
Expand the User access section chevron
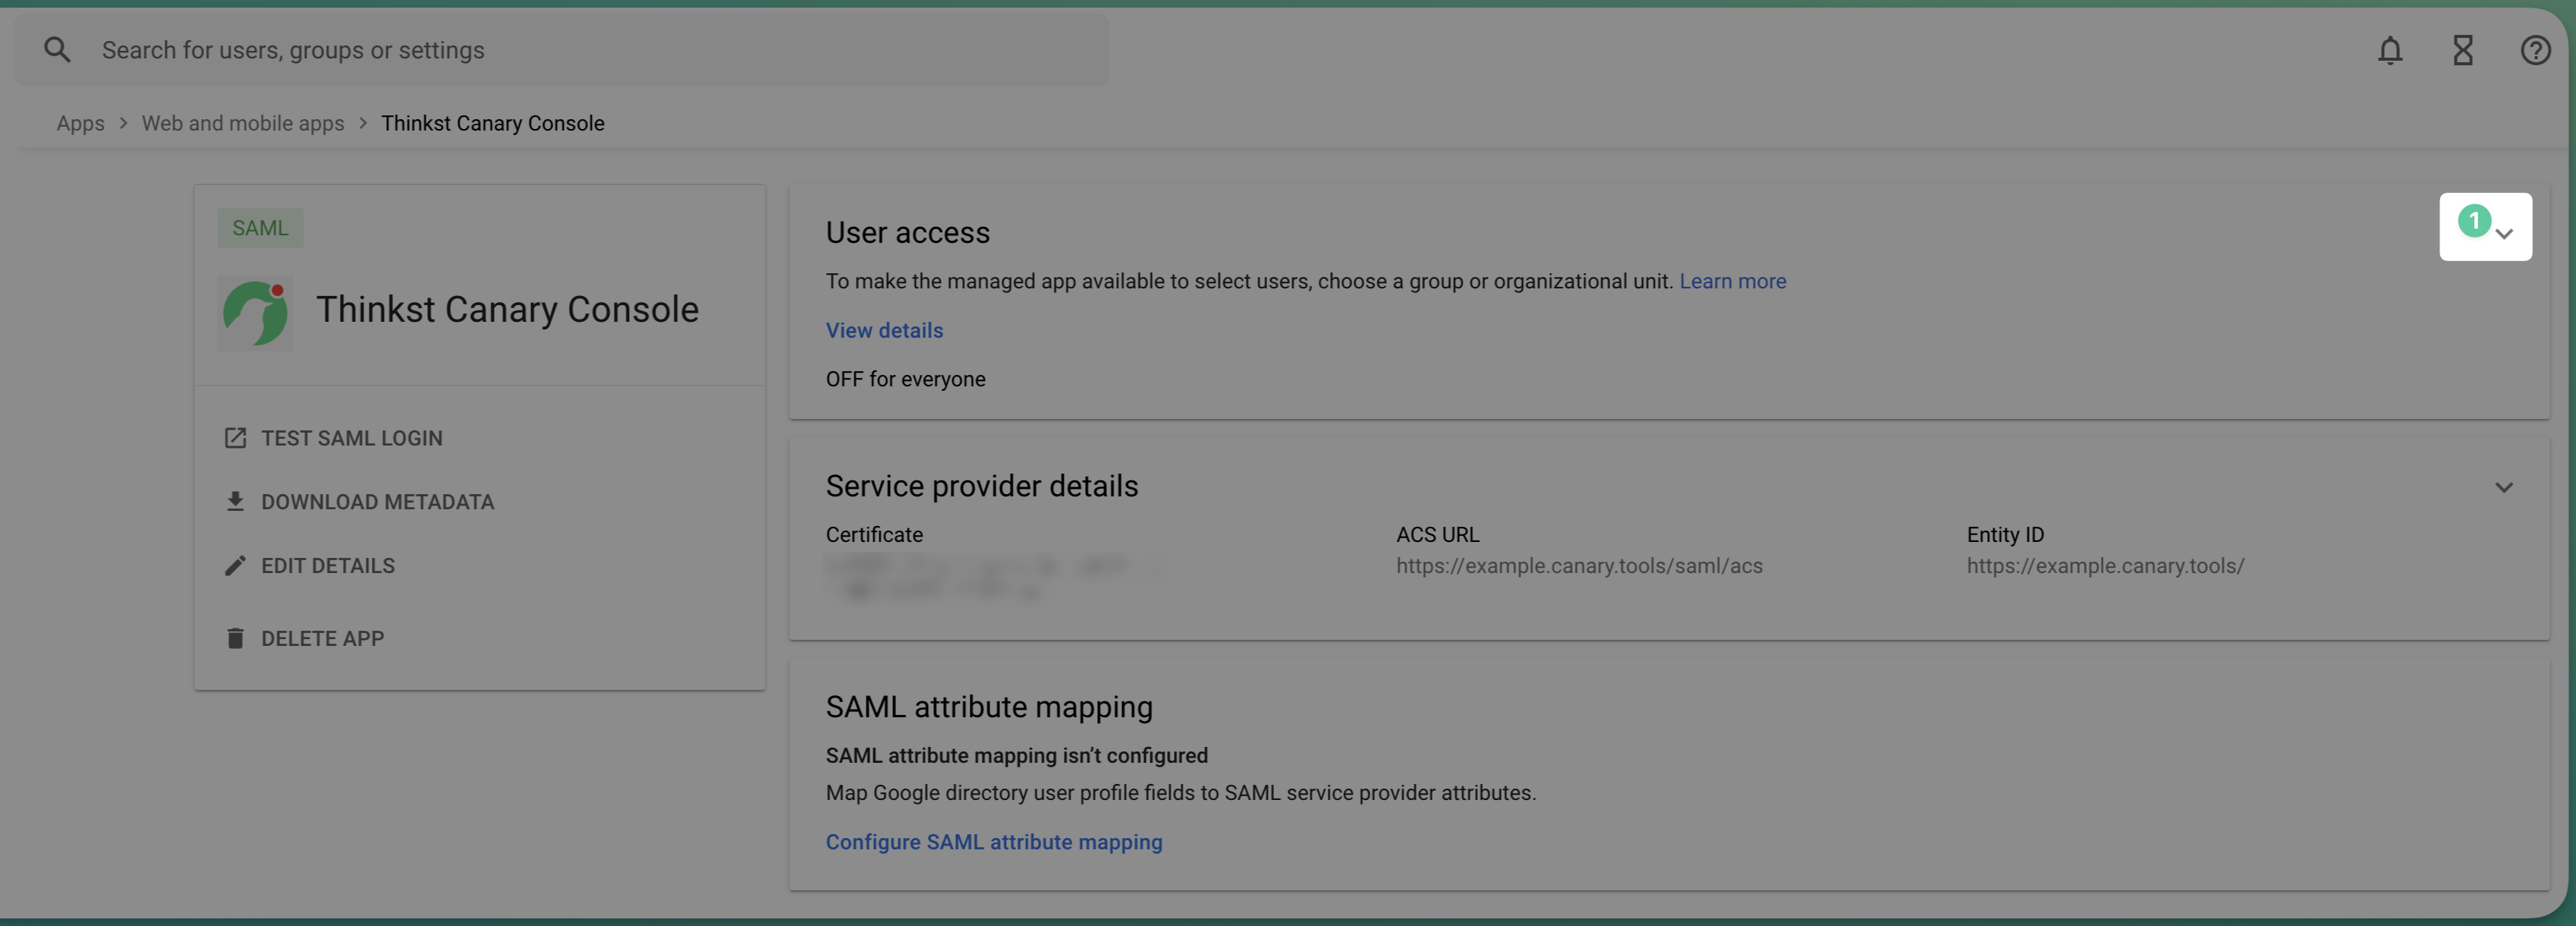pos(2503,233)
